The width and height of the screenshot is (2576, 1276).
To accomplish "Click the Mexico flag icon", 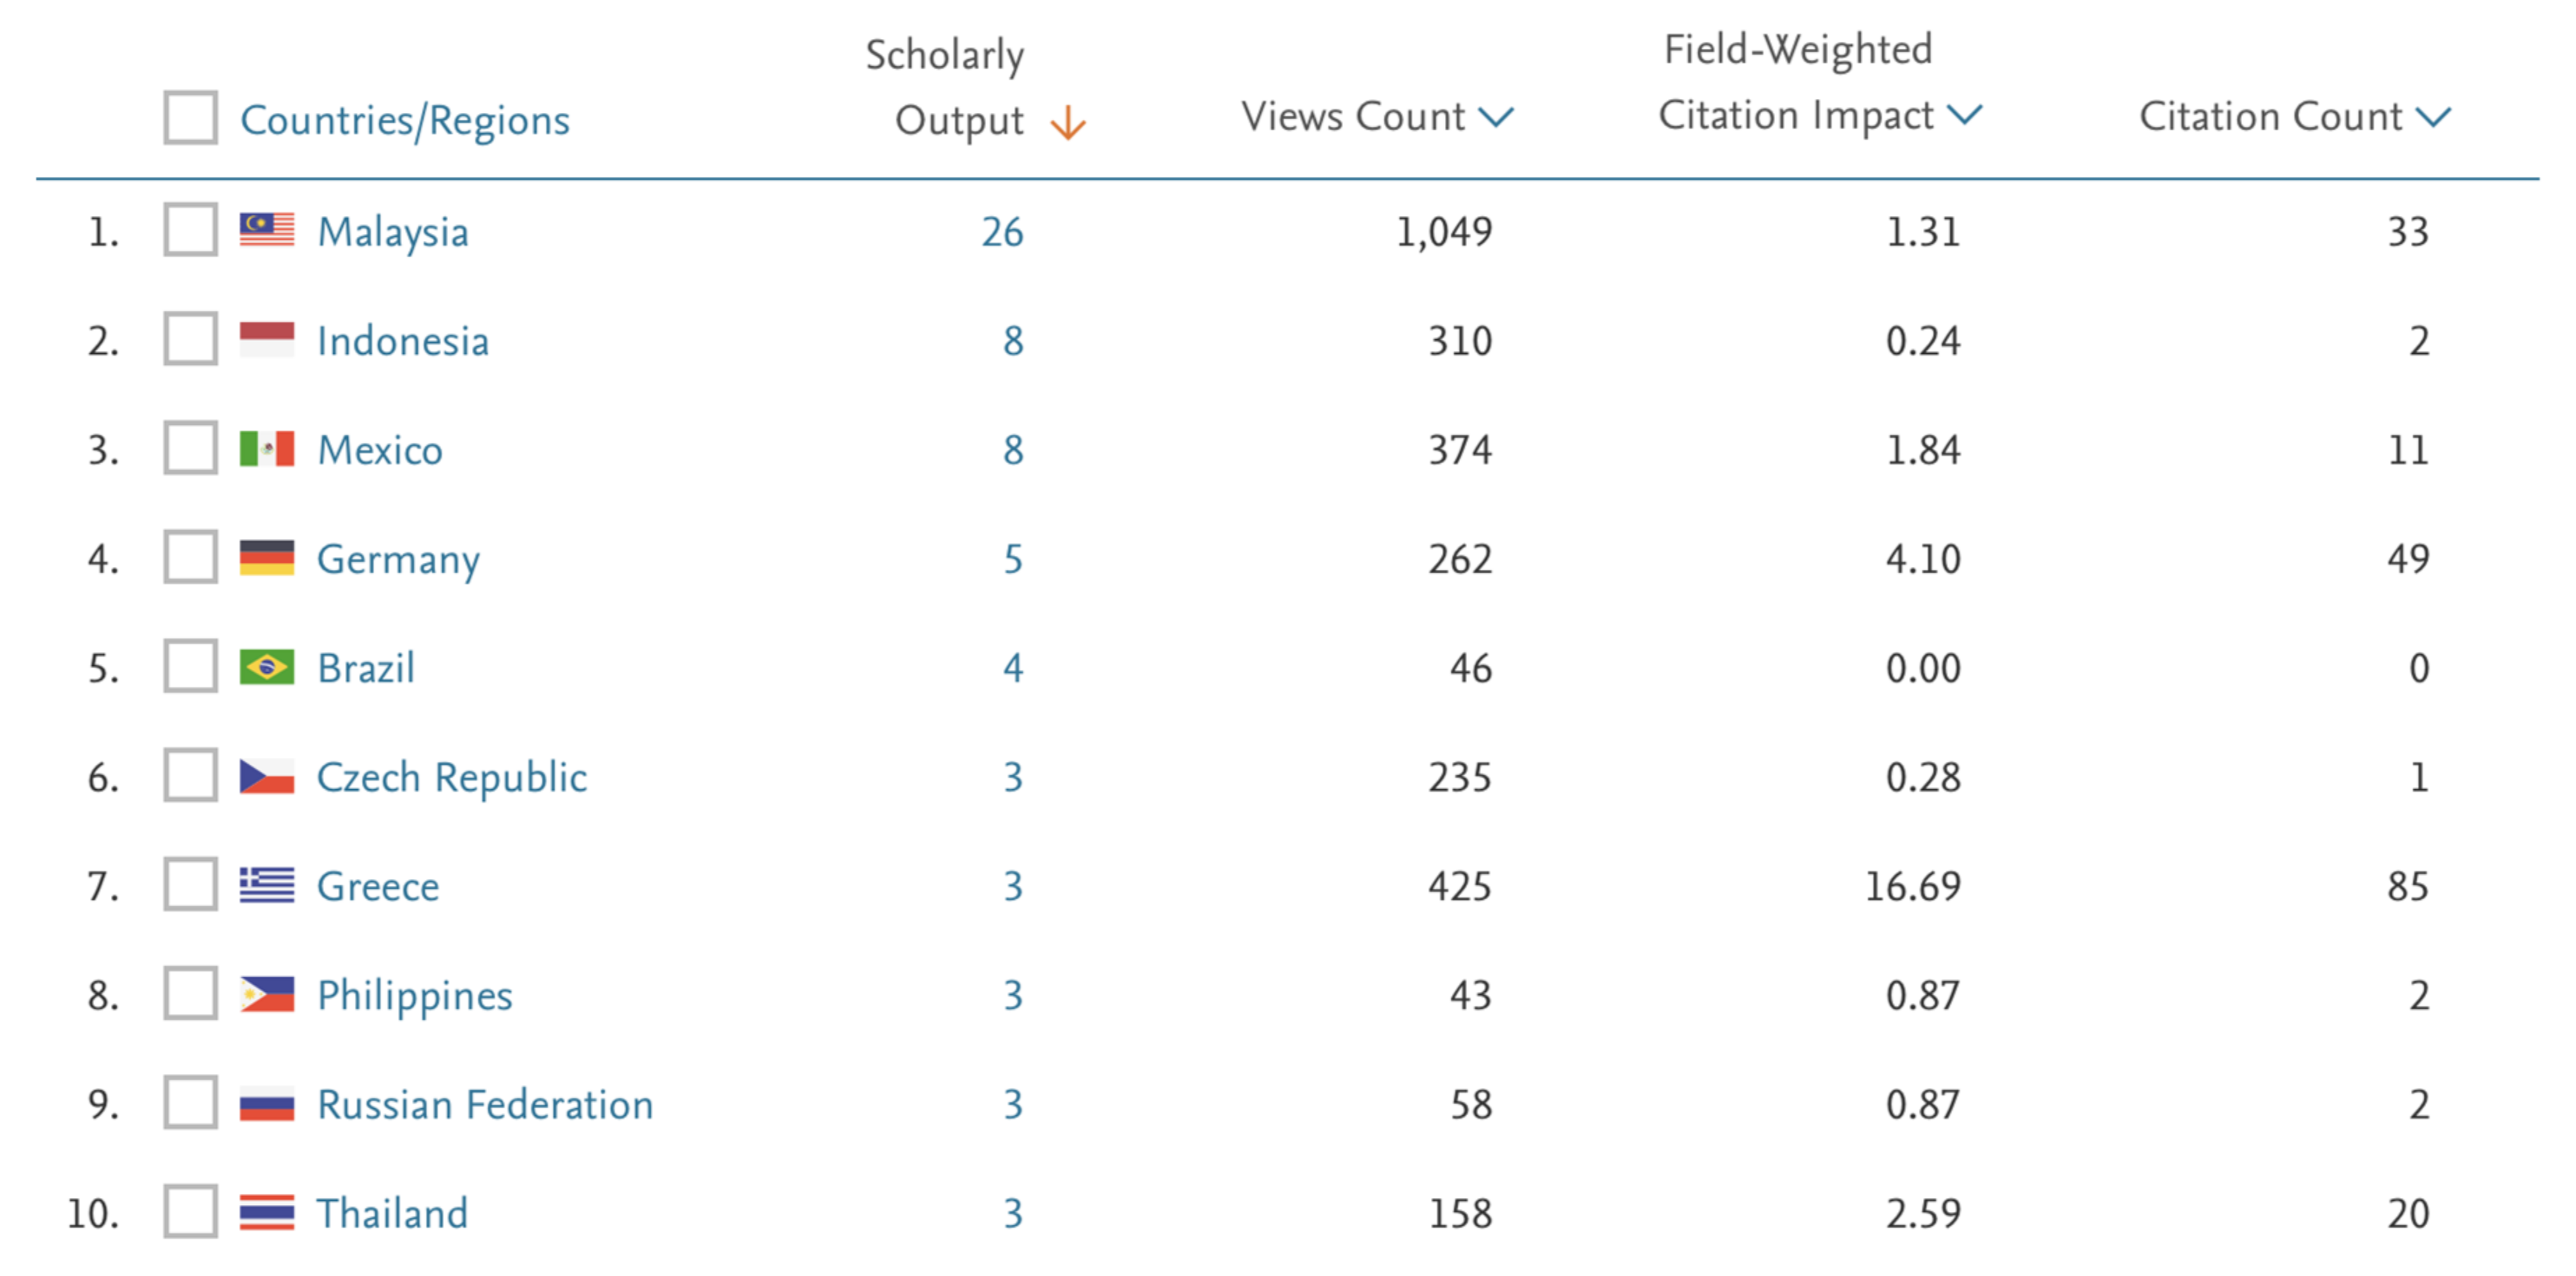I will coord(267,449).
